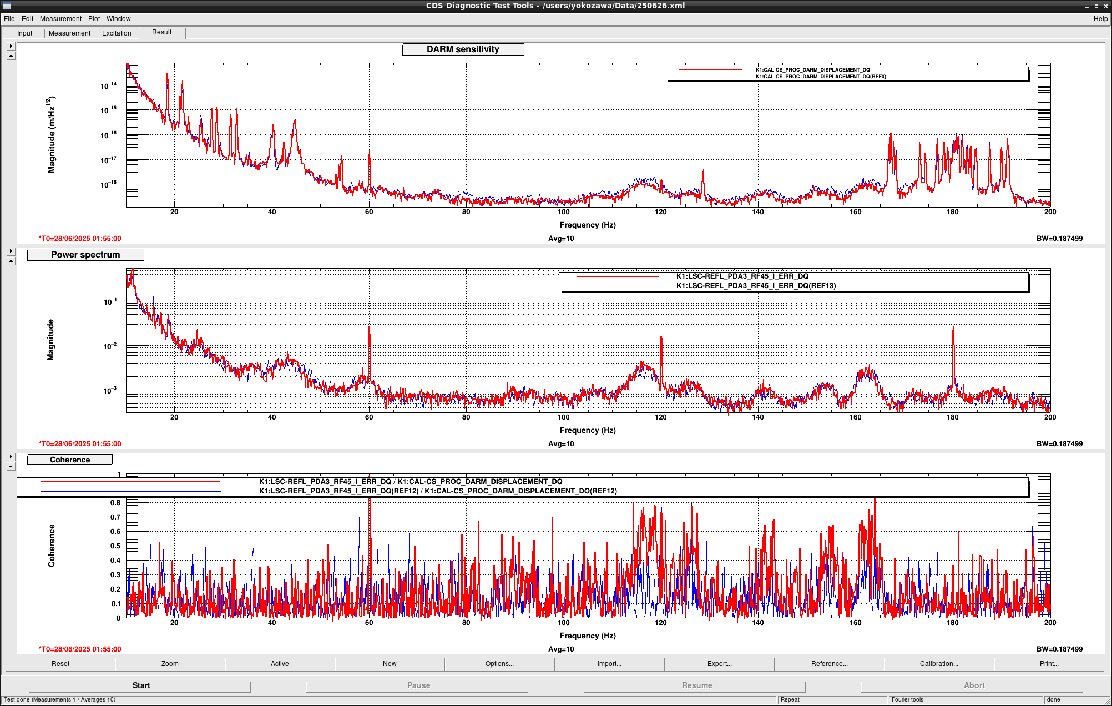The width and height of the screenshot is (1112, 706).
Task: Click 'Avg=10' under Coherence plot
Action: tap(561, 649)
